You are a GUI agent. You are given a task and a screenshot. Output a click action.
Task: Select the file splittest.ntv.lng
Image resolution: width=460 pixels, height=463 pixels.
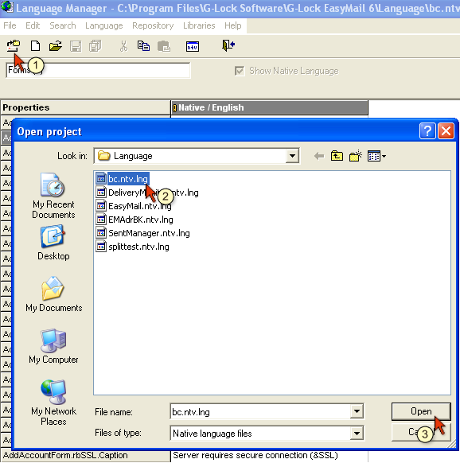138,247
